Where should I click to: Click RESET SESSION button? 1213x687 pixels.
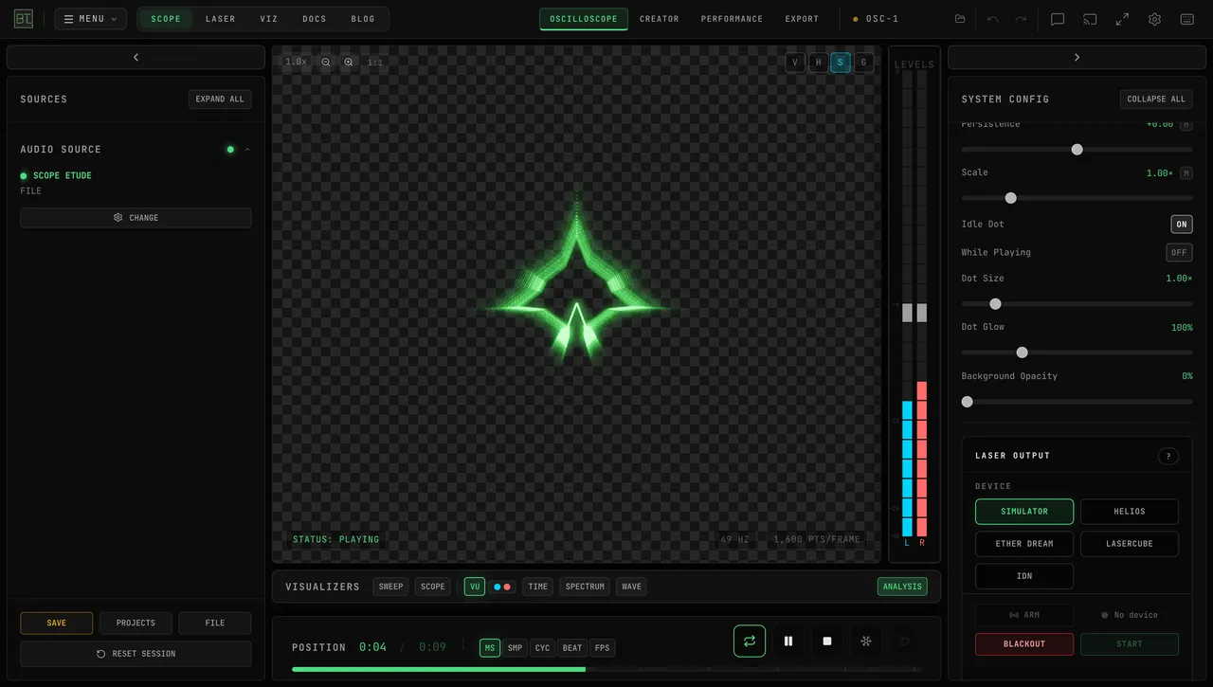(136, 654)
